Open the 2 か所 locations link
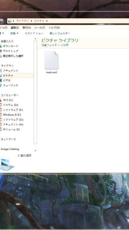This screenshot has width=129, height=230. pyautogui.click(x=65, y=45)
